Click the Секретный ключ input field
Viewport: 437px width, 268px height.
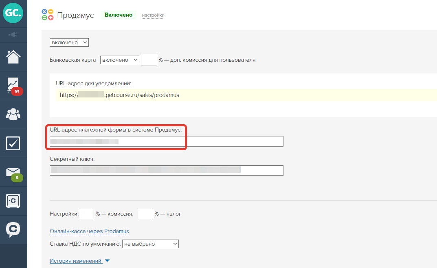(x=167, y=171)
